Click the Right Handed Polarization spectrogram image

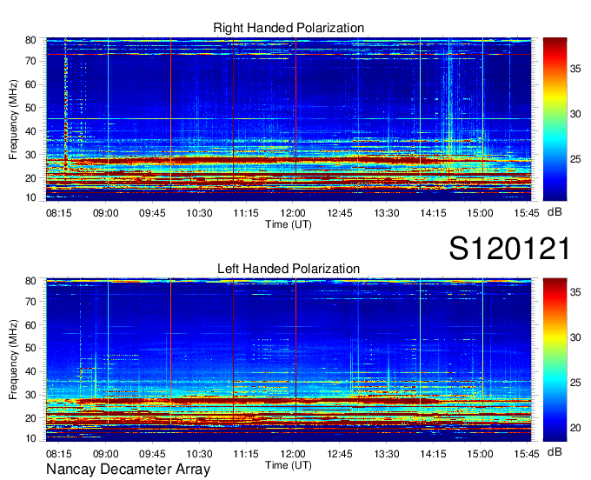pos(289,119)
